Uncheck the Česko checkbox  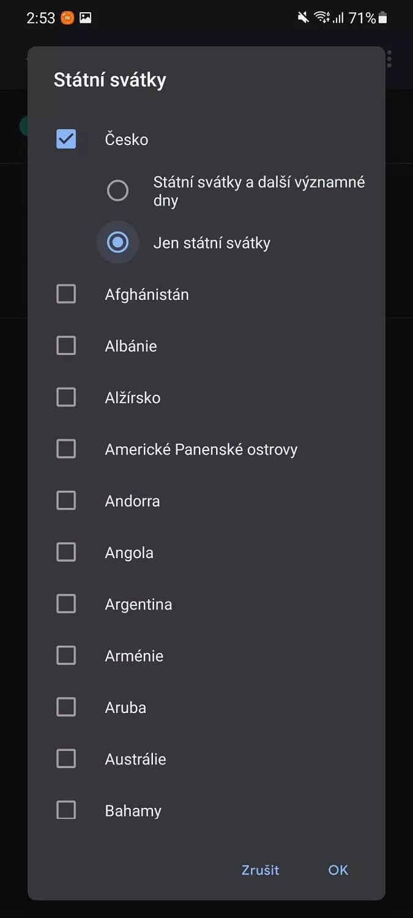(66, 140)
